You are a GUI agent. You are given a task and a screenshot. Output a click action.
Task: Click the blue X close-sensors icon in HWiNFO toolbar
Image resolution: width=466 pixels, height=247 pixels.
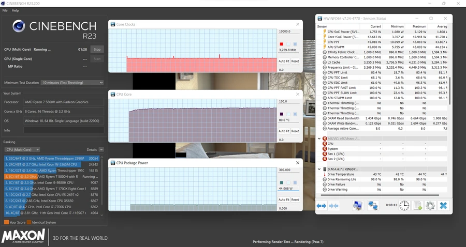pyautogui.click(x=443, y=206)
